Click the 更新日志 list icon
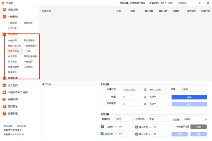Image resolution: width=212 pixels, height=141 pixels. (x=4, y=106)
